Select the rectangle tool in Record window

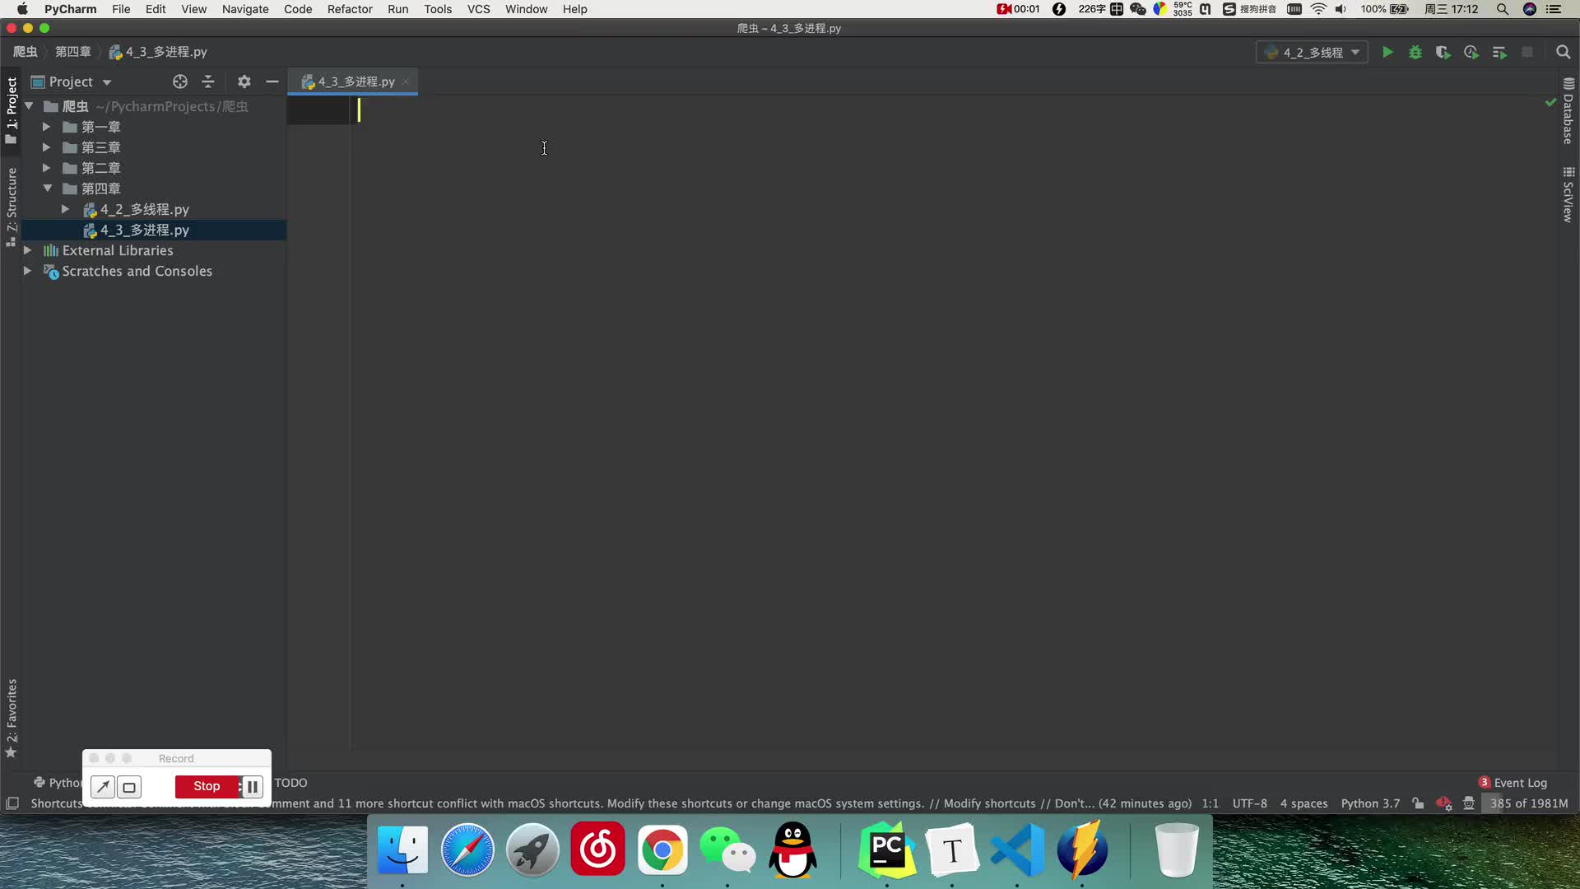(x=129, y=787)
